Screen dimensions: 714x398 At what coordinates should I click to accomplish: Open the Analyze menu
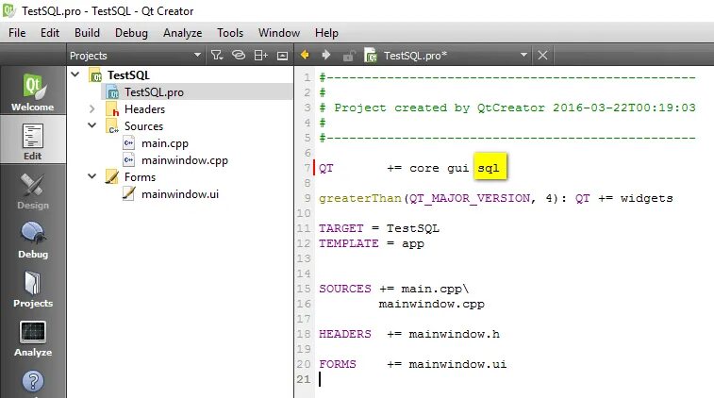tap(183, 33)
